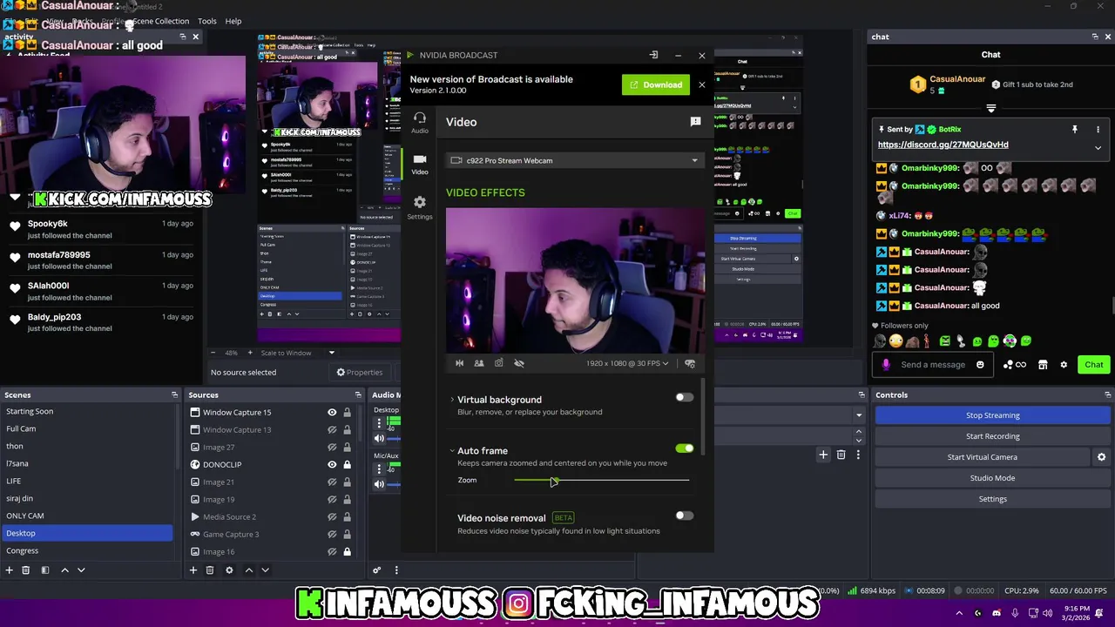Viewport: 1115px width, 627px height.
Task: Mute Mic/Aux speaker icon
Action: [379, 484]
